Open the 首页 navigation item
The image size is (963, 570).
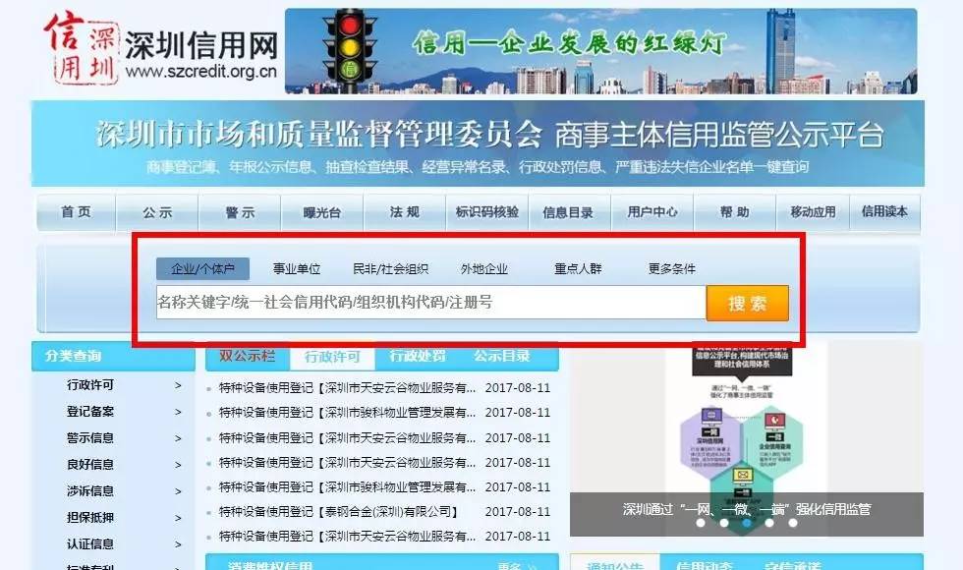(77, 212)
